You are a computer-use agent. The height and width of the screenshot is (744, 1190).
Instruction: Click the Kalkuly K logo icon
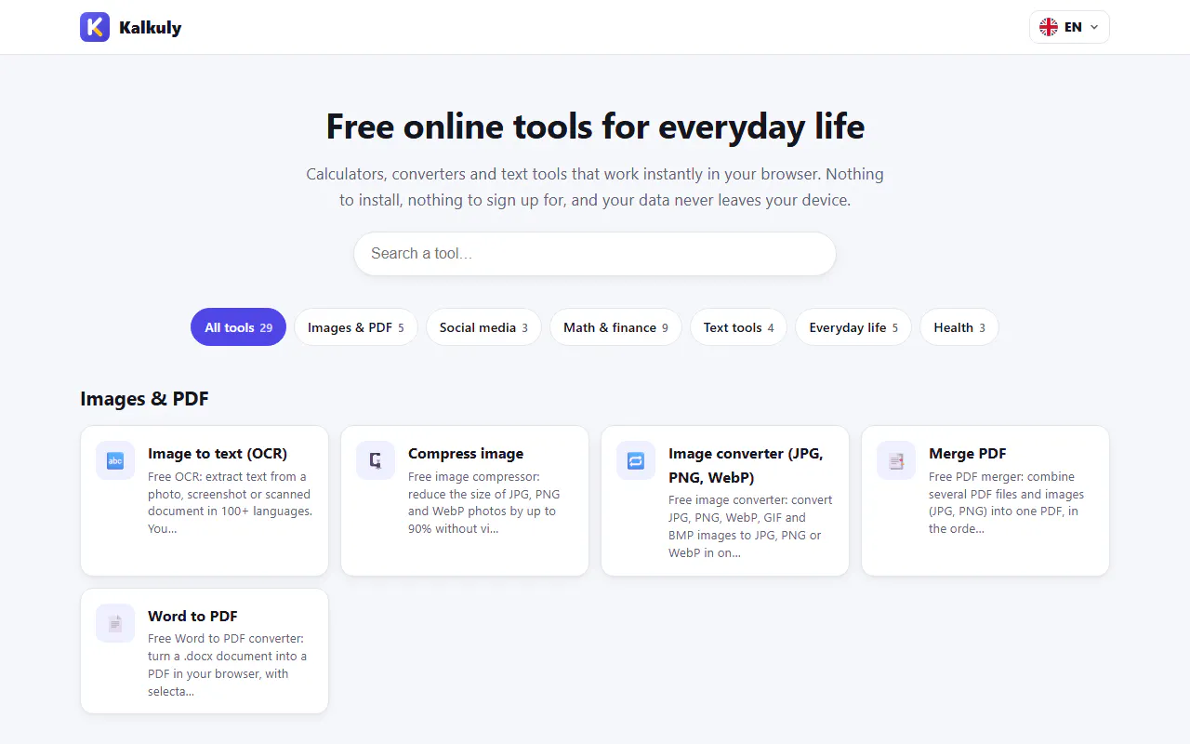tap(95, 27)
